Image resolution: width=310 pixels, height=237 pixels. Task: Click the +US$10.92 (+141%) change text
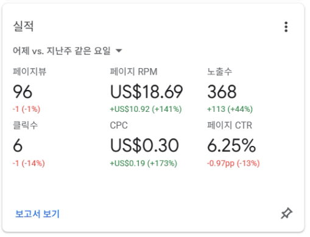coord(146,109)
